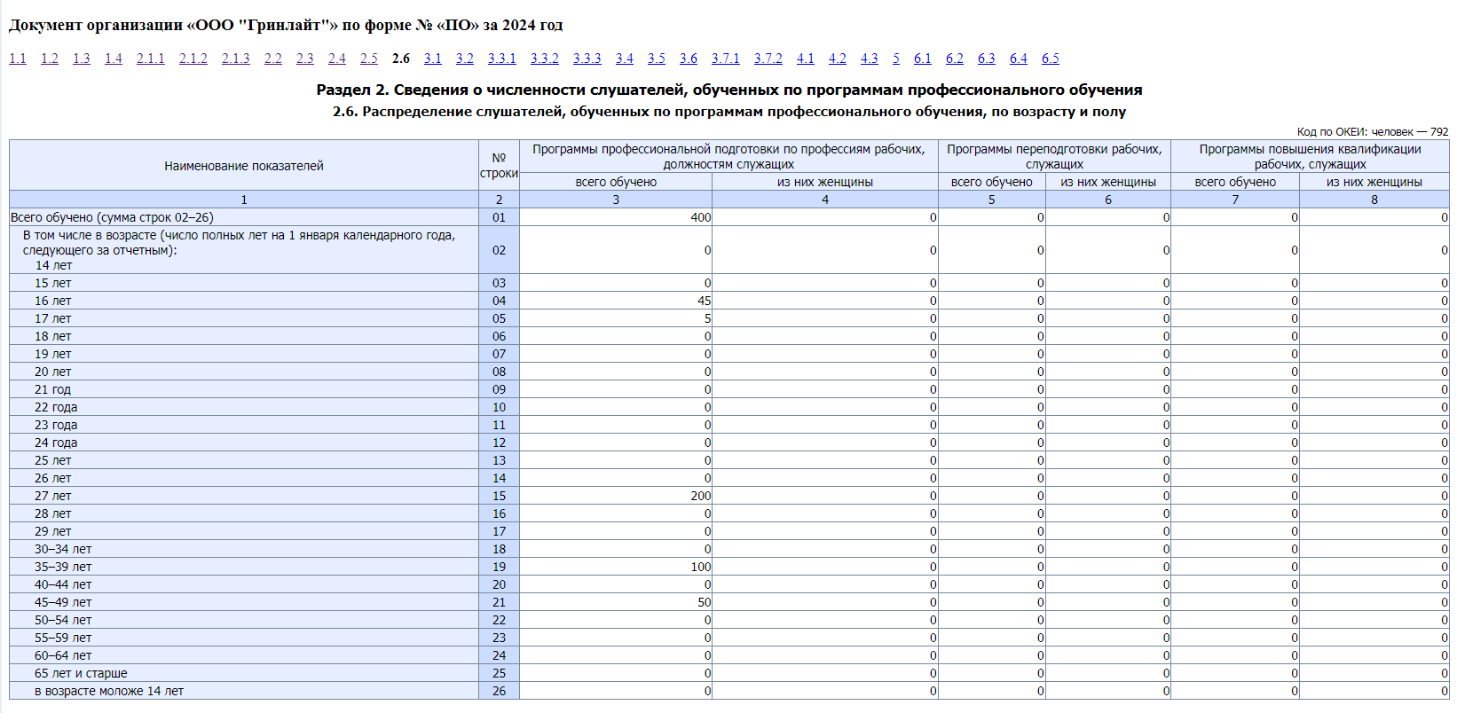Click the value 400 in row 01
Screen dimensions: 1457x713
701,217
